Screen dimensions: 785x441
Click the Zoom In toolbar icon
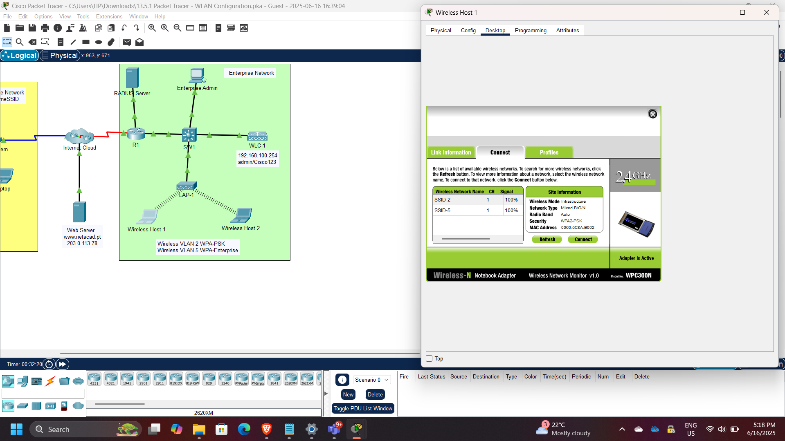[x=152, y=28]
